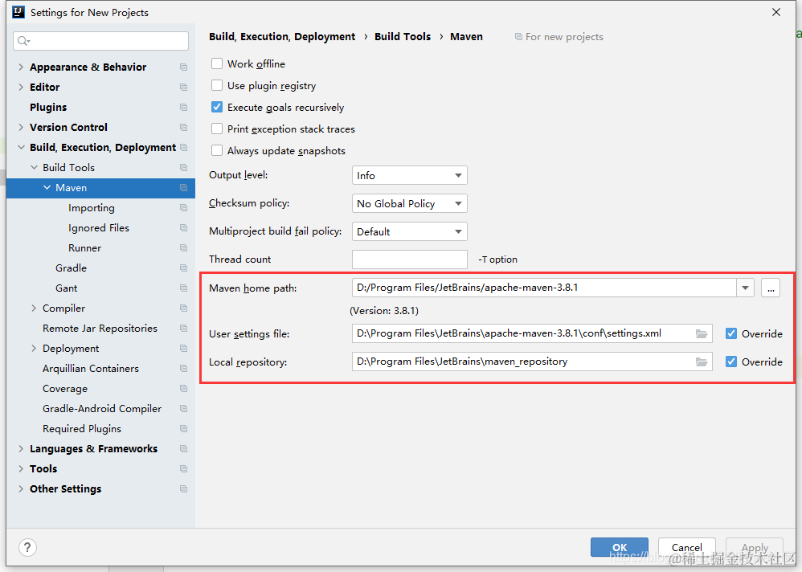This screenshot has height=572, width=802.
Task: Enable Use plugin registry checkbox
Action: click(x=217, y=85)
